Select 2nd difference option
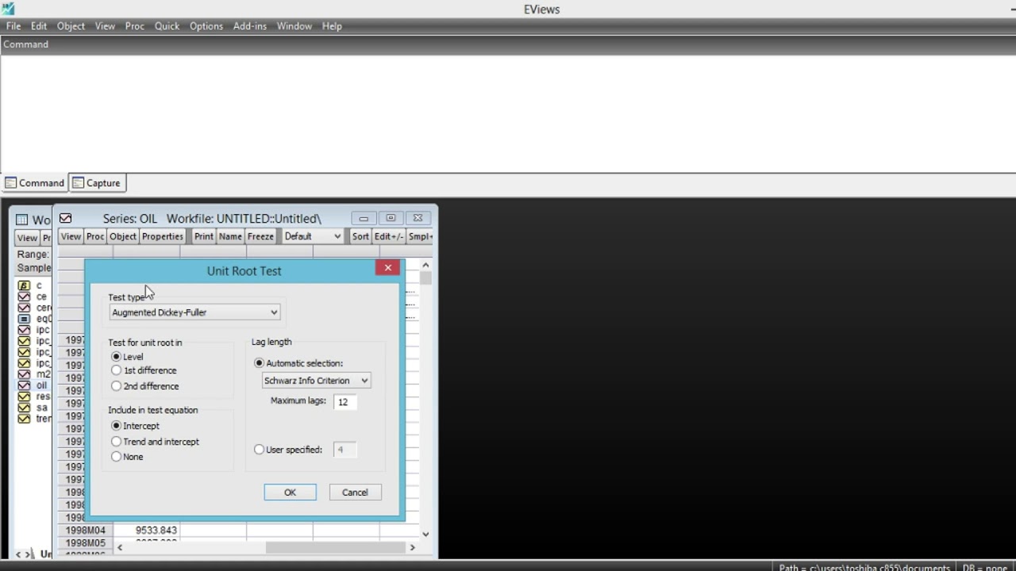Screen dimensions: 1016x571 pyautogui.click(x=117, y=386)
